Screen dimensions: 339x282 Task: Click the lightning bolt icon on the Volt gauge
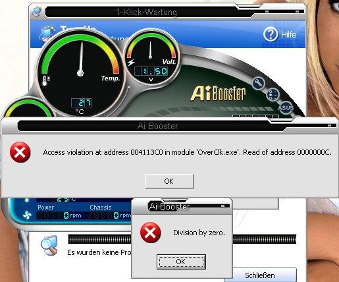(x=131, y=63)
